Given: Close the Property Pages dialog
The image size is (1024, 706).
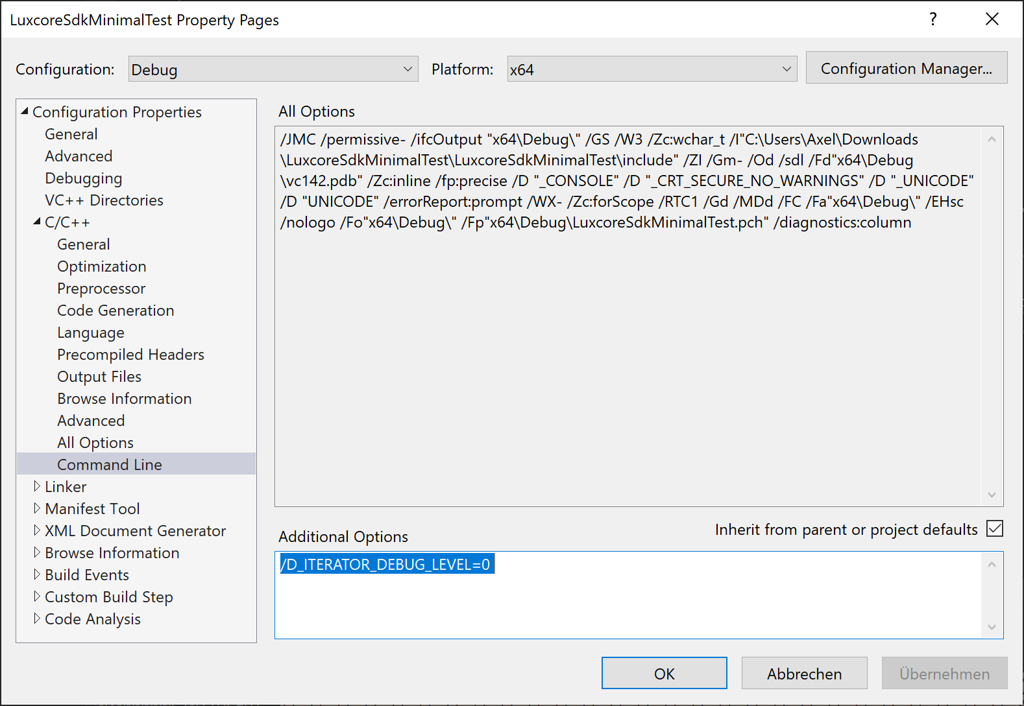Looking at the screenshot, I should (x=992, y=19).
